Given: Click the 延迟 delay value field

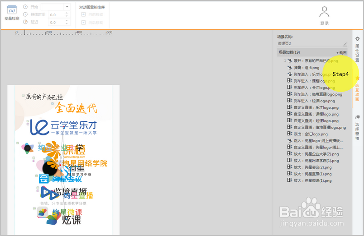Looking at the screenshot, I should [x=57, y=22].
